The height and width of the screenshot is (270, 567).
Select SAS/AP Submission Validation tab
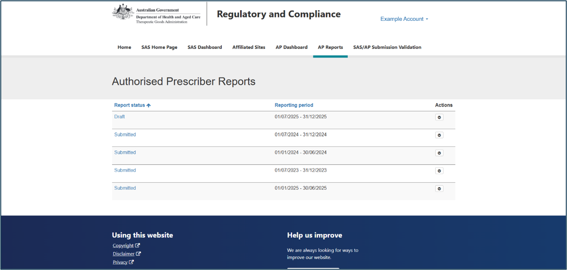387,47
